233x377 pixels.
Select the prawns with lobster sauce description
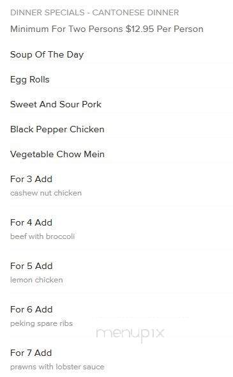tap(57, 367)
